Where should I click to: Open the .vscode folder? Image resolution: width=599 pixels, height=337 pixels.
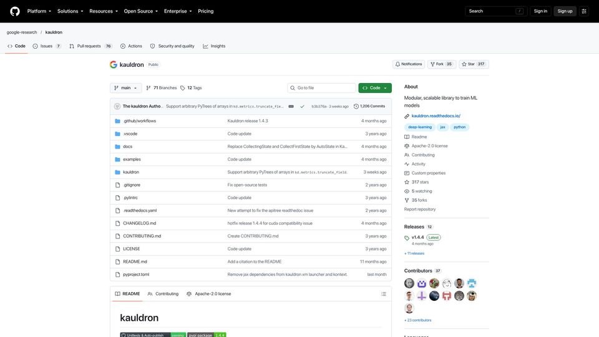click(130, 134)
